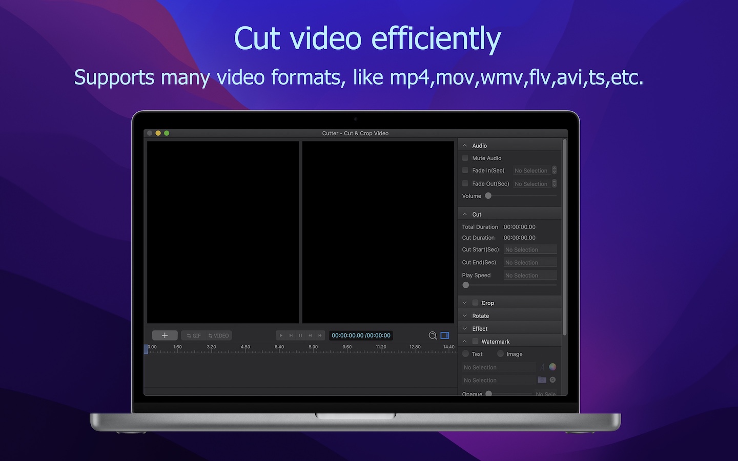Click the left video preview pane
738x461 pixels.
click(x=223, y=232)
